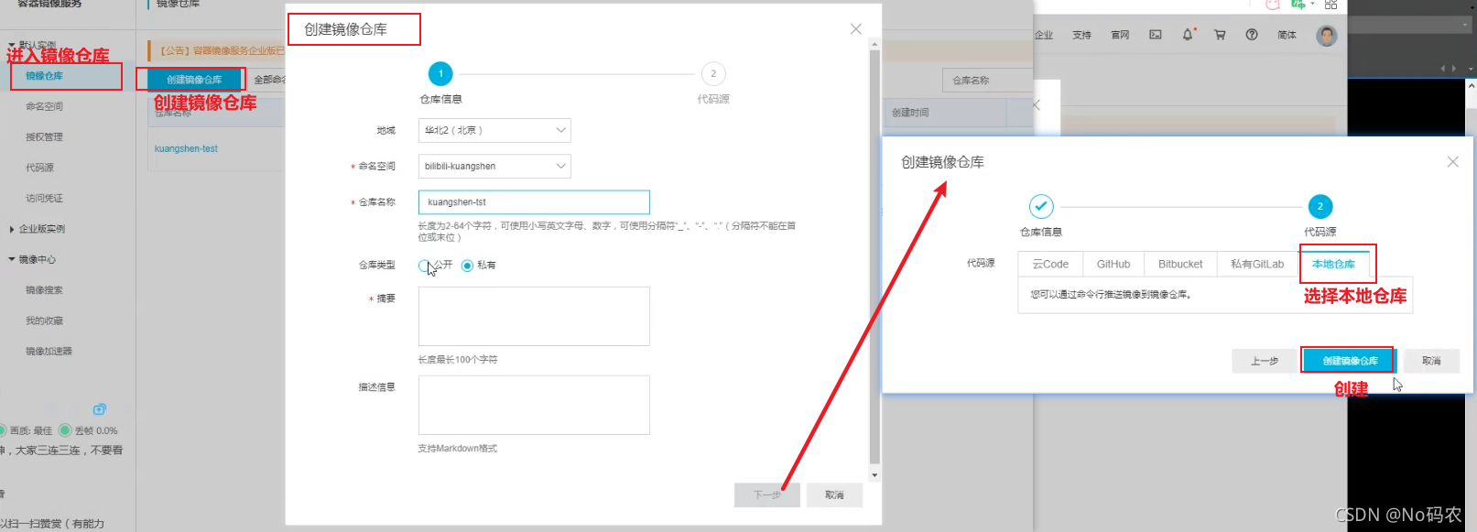
Task: Open the 地域 region dropdown
Action: pyautogui.click(x=494, y=130)
